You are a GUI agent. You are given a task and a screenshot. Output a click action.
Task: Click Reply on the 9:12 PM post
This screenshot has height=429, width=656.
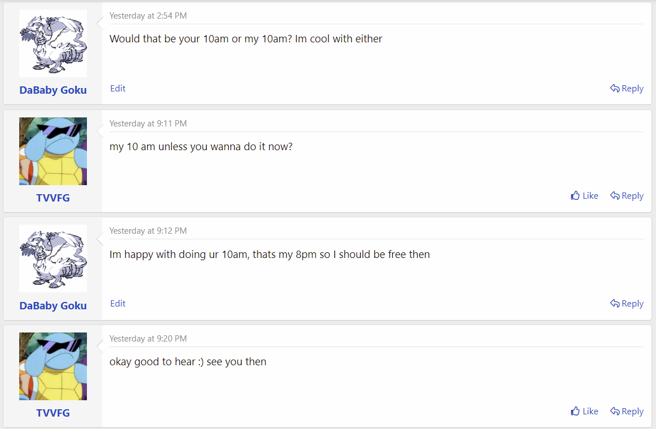click(627, 304)
